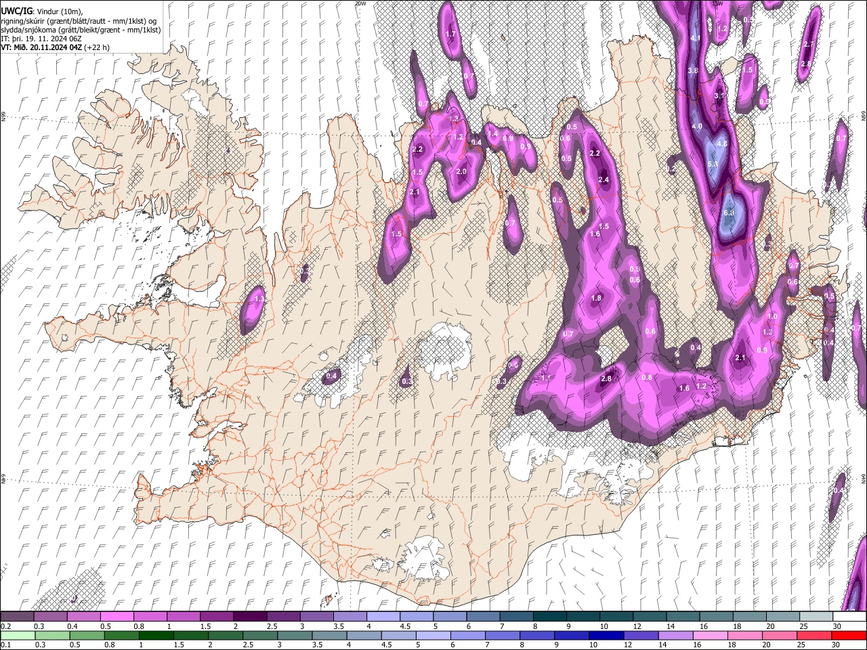
Task: Click the pale green lower swatch between 0.1 and 0.3
Action: pos(17,635)
